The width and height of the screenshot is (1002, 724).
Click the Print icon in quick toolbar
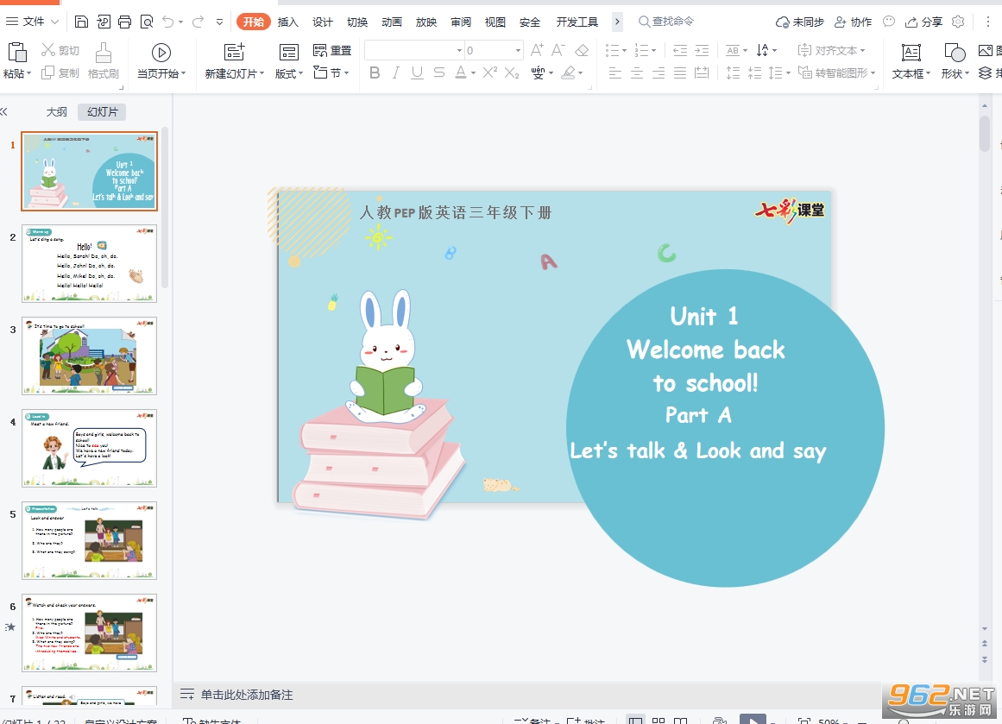click(124, 22)
